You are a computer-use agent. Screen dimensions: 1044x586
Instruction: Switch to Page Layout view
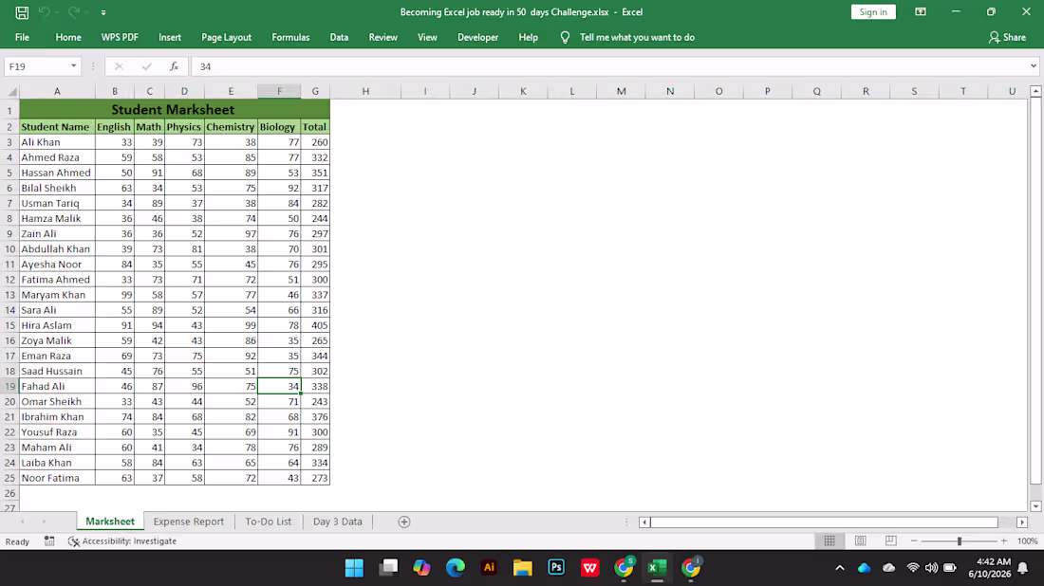pyautogui.click(x=860, y=540)
